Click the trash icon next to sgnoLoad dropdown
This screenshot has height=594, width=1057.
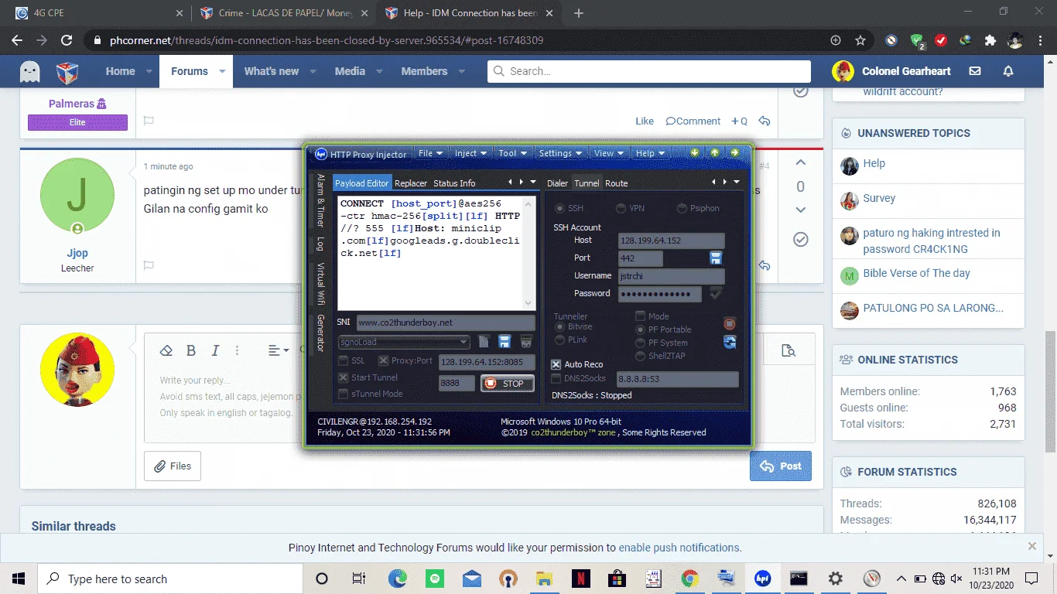[526, 342]
